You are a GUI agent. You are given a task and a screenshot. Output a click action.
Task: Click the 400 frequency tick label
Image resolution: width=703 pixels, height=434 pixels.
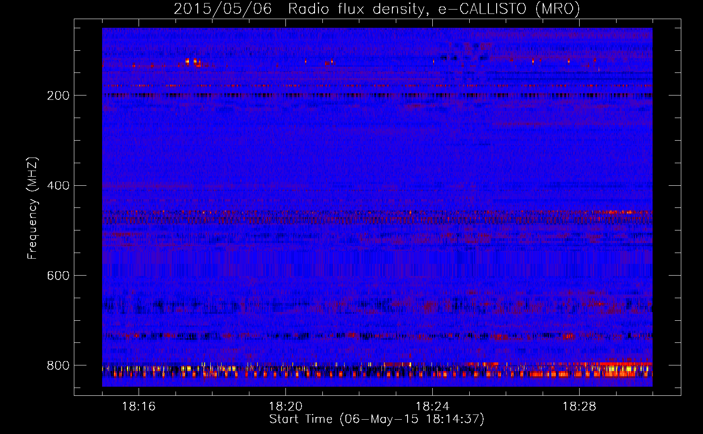tap(58, 186)
